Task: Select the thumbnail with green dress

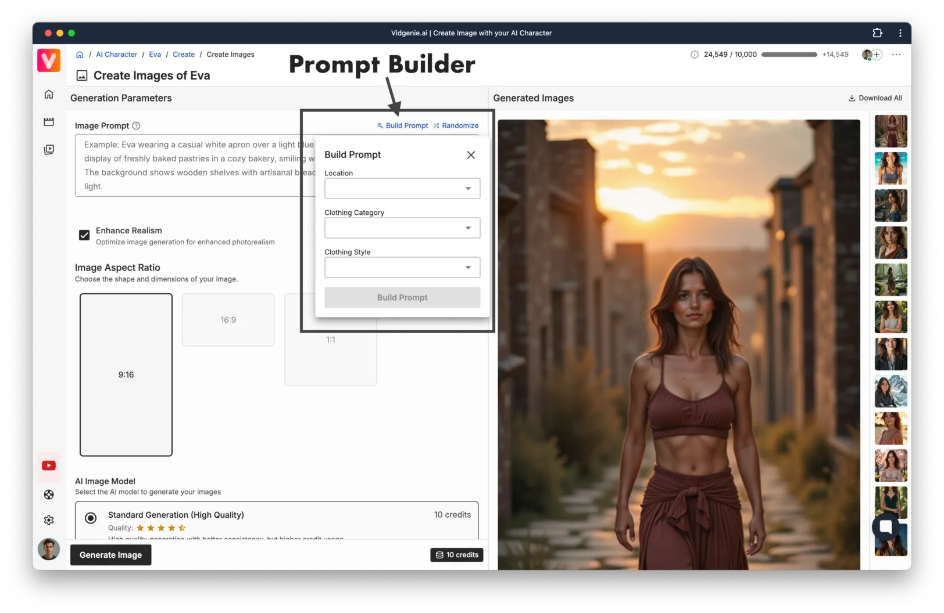Action: pyautogui.click(x=891, y=503)
